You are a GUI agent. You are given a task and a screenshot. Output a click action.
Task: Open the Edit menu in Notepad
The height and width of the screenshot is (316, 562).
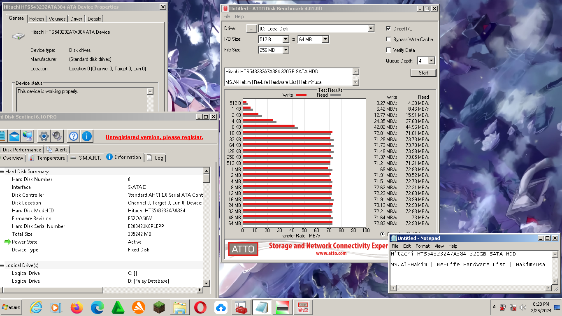(x=406, y=246)
